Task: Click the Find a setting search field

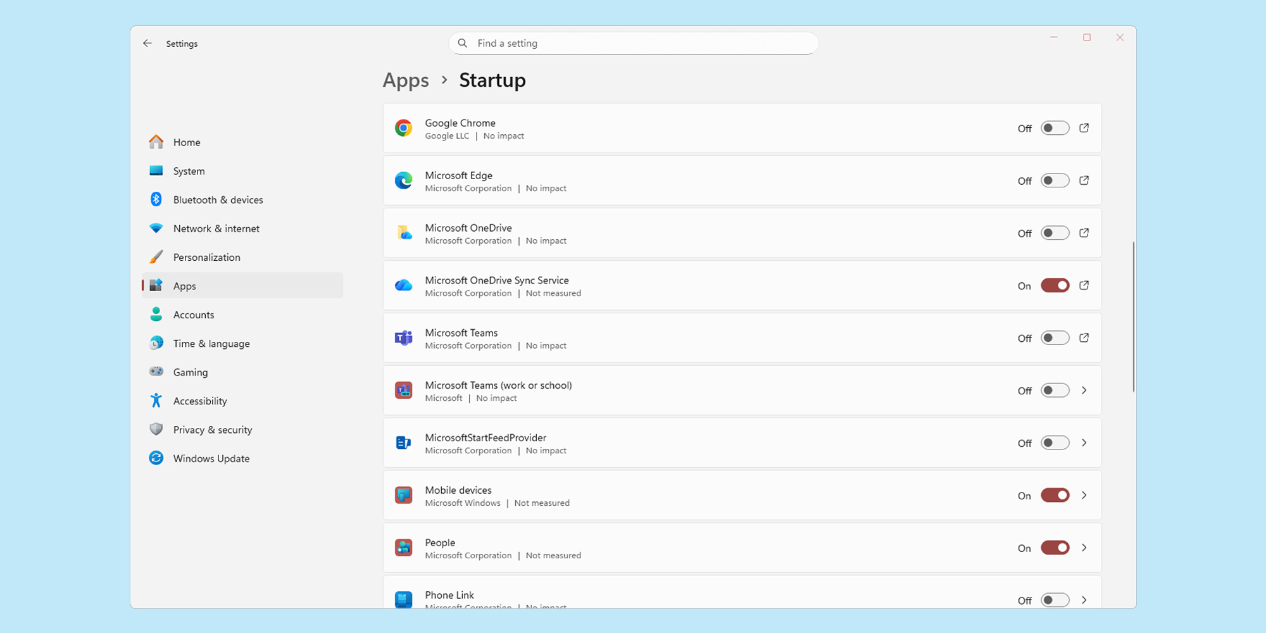Action: click(x=633, y=43)
